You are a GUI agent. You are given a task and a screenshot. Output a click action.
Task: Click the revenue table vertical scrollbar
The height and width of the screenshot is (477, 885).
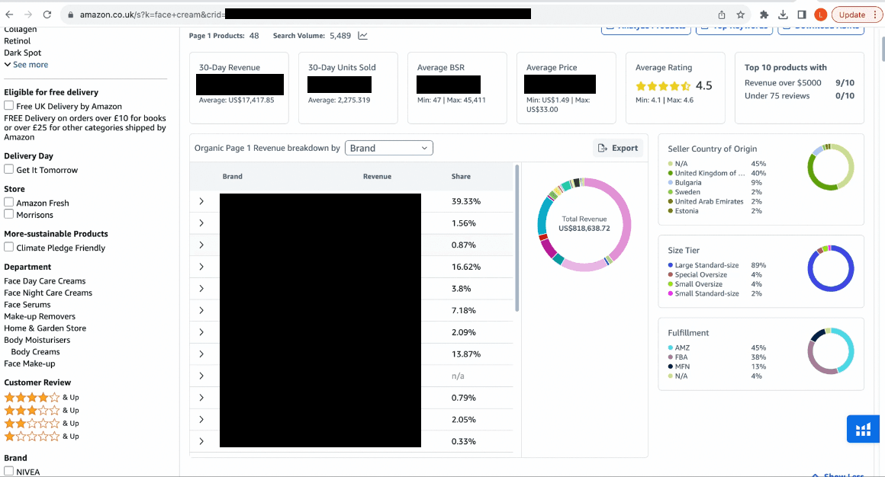tap(518, 236)
